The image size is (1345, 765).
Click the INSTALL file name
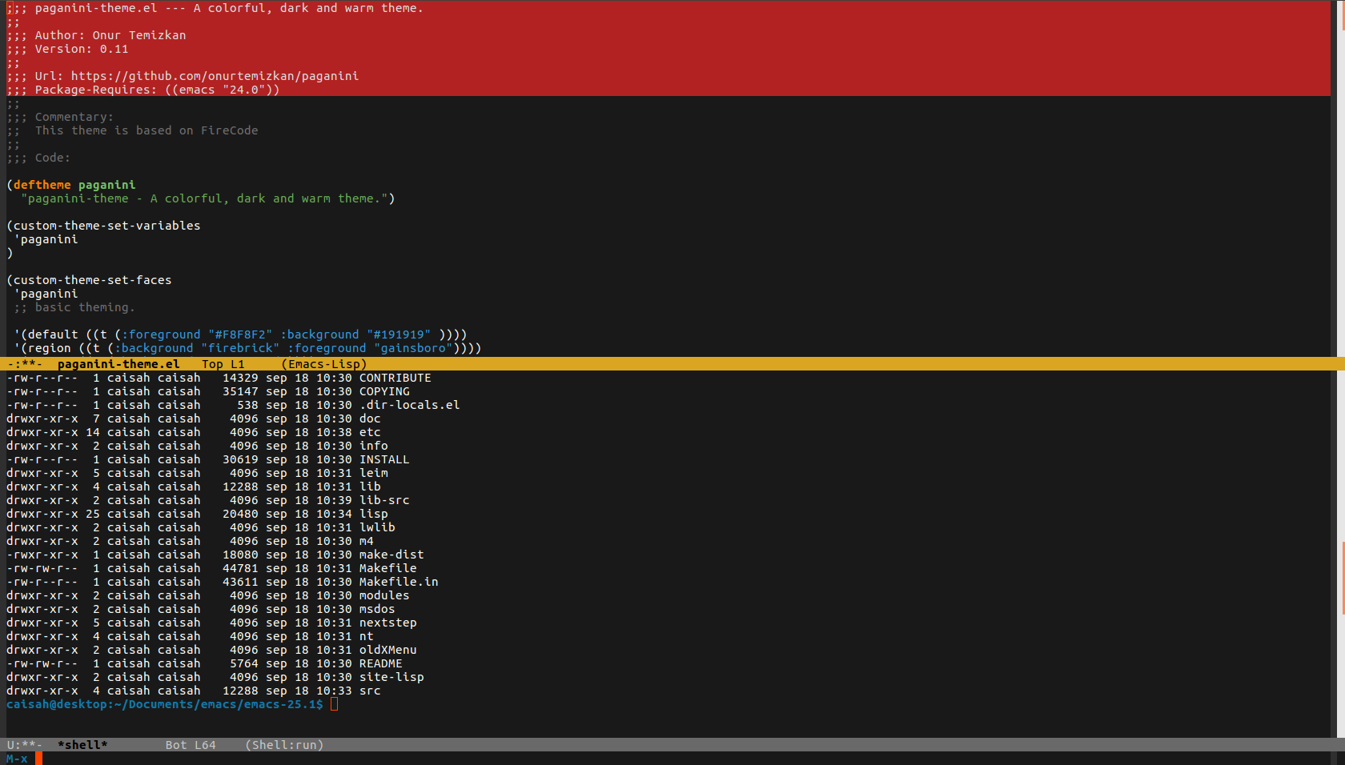tap(384, 459)
